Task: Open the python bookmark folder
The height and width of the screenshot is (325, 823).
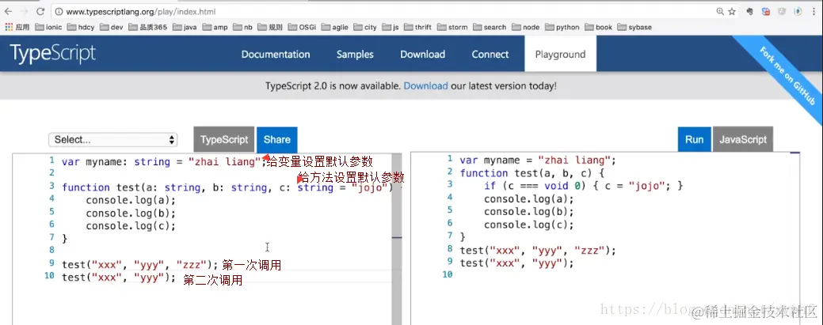Action: [562, 27]
